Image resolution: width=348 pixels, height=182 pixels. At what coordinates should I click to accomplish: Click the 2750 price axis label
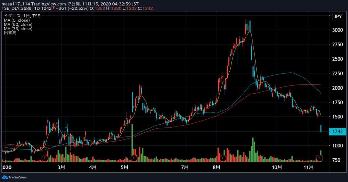coord(337,44)
